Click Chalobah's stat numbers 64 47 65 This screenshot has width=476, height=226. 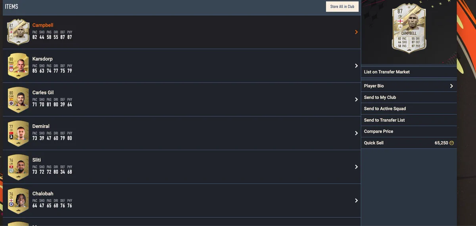42,206
